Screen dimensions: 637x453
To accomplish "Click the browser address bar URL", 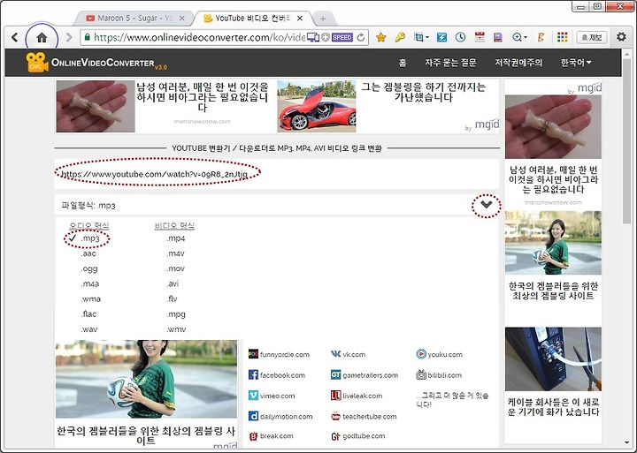I will [x=199, y=37].
